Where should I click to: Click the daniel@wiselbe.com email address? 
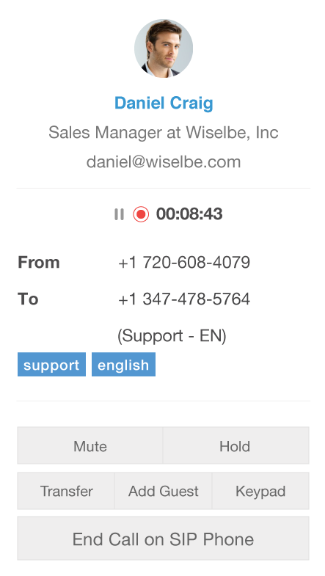coord(164,161)
